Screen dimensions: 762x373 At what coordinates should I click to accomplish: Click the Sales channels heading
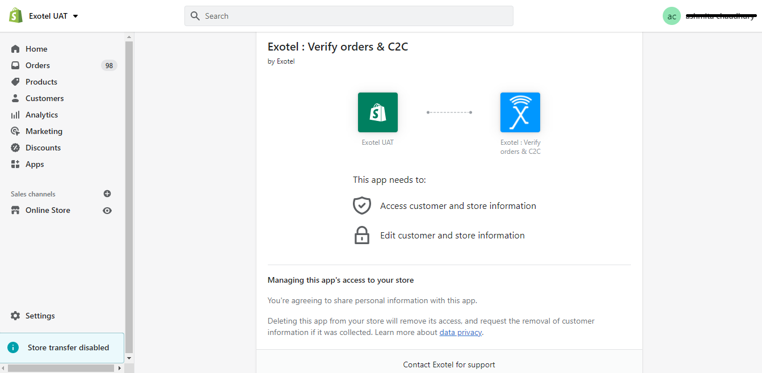(33, 194)
